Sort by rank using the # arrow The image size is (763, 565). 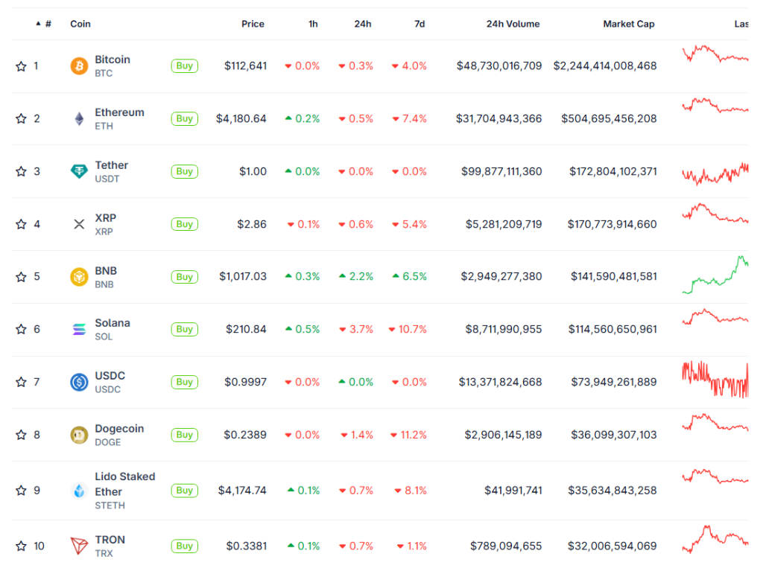click(x=39, y=24)
